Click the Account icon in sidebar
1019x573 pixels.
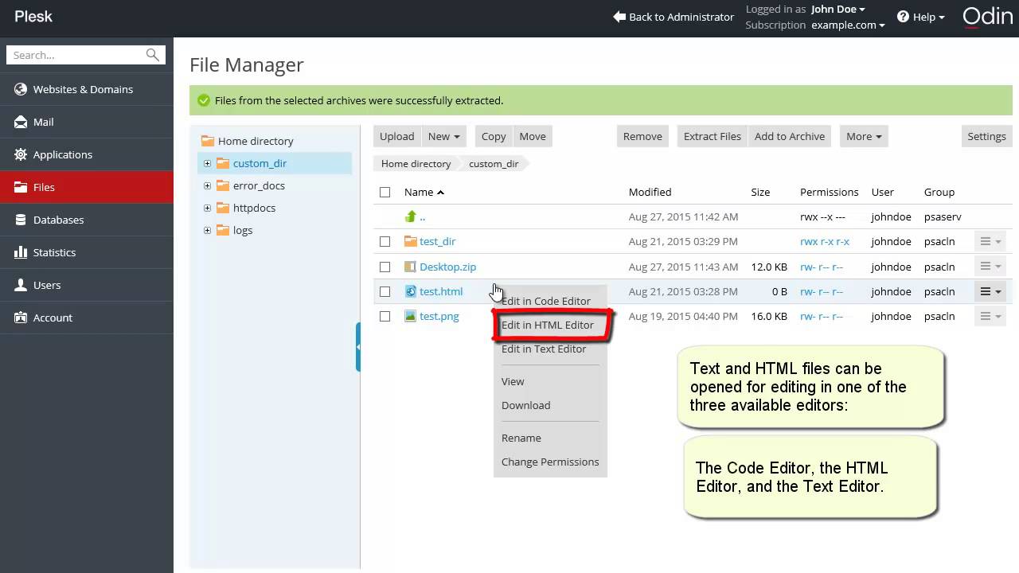[x=21, y=318]
